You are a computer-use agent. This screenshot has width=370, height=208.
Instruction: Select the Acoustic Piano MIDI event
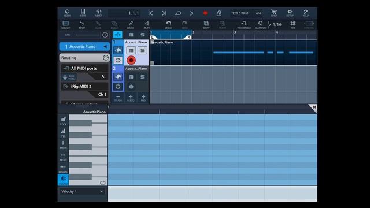(x=234, y=53)
